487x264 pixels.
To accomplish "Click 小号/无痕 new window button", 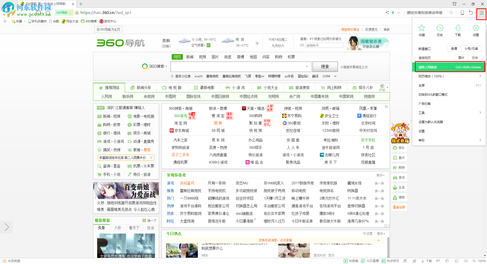I will (471, 49).
